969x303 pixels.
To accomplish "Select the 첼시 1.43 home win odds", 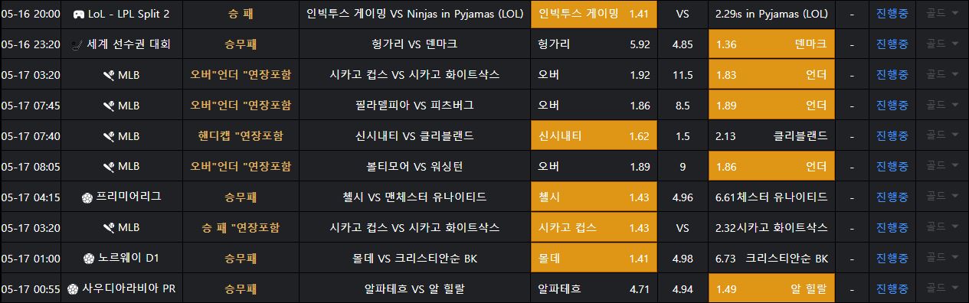I will coord(594,197).
